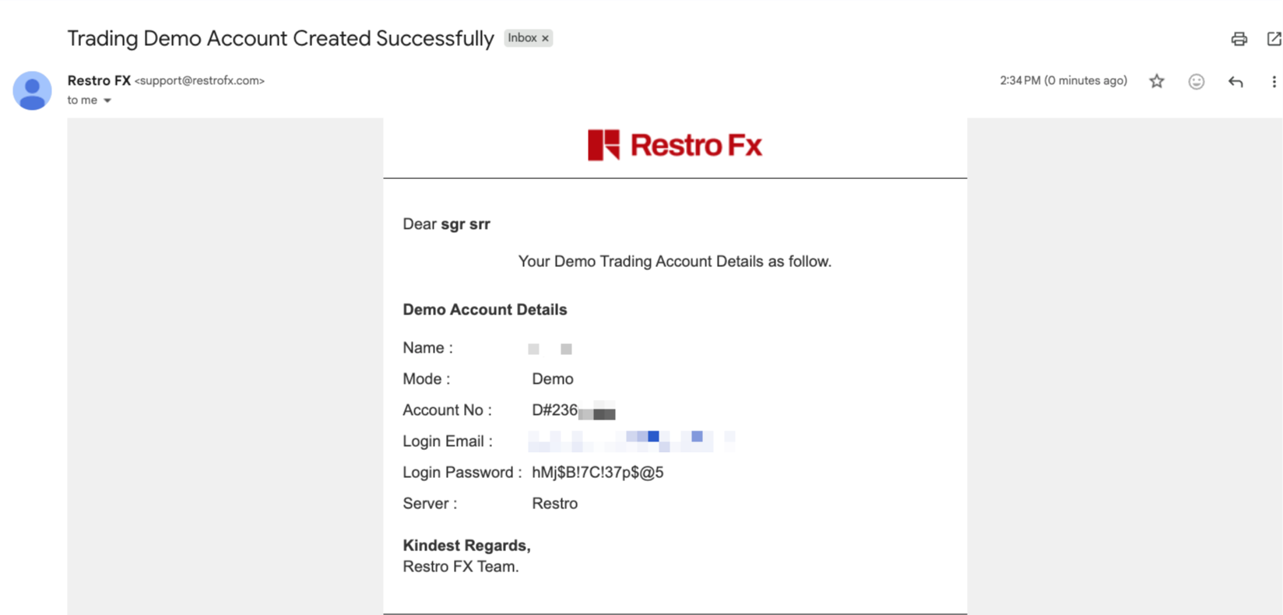Star this Restro FX email
This screenshot has width=1283, height=615.
click(x=1157, y=81)
